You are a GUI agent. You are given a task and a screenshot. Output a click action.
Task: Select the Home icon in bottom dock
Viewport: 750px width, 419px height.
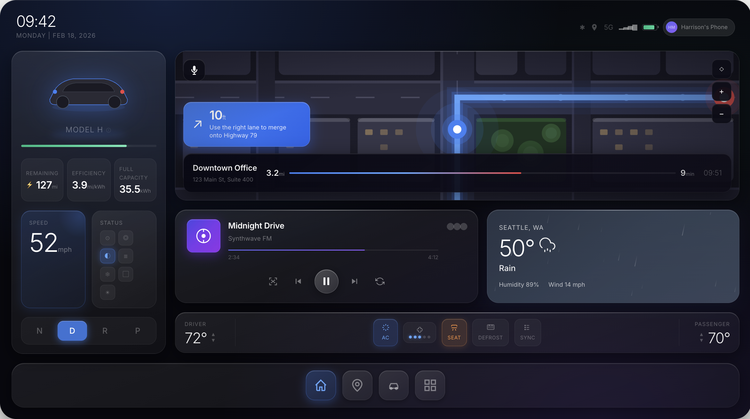coord(321,385)
